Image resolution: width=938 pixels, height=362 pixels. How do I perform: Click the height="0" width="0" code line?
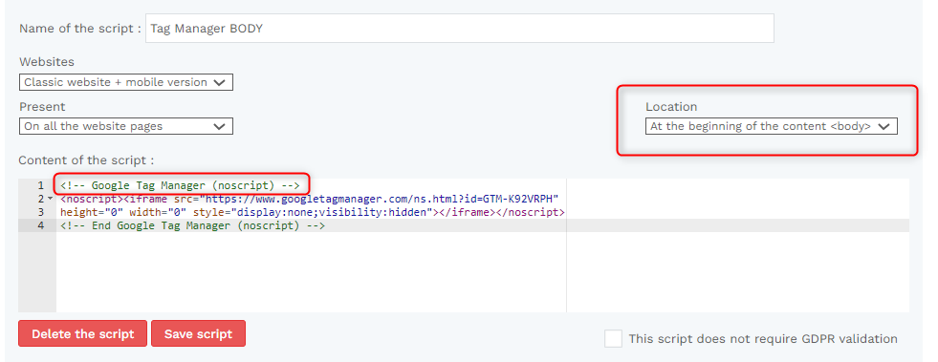coord(313,212)
